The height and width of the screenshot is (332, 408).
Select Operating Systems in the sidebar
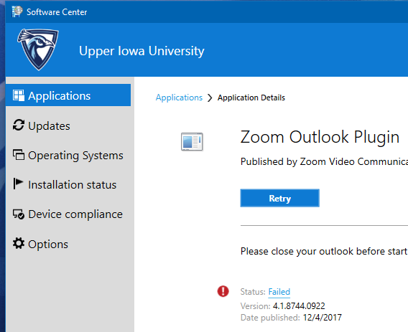(x=68, y=155)
